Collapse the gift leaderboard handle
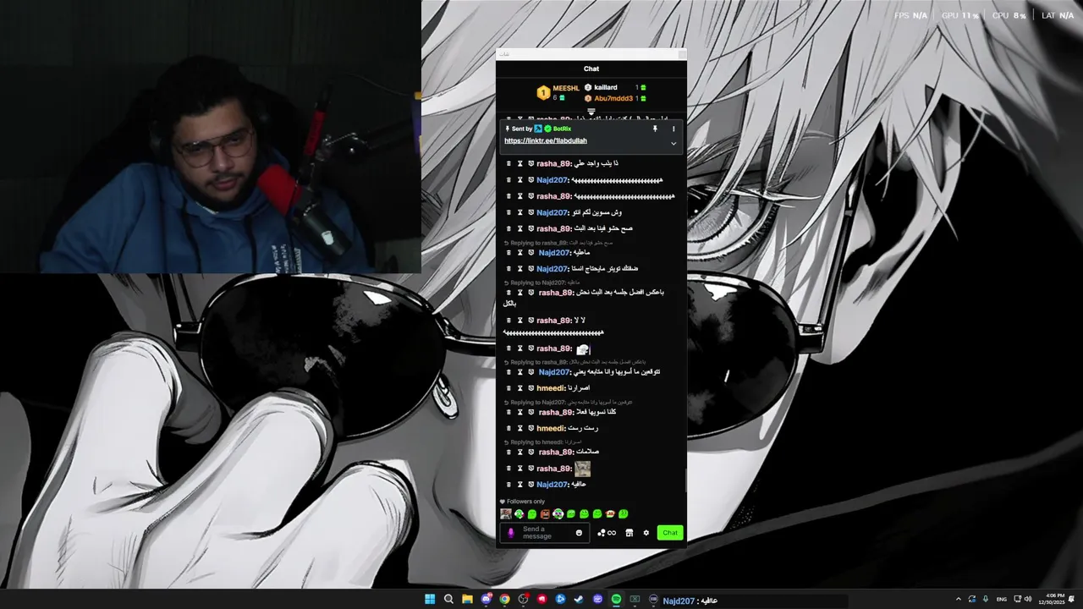Screen dimensions: 1083x609 591,111
